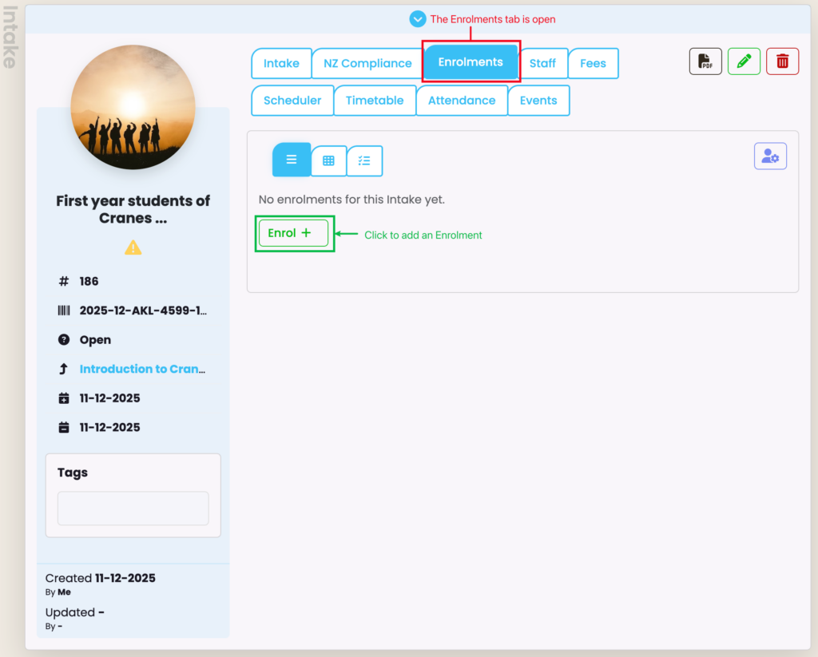Collapse panel using top blue chevron

coord(418,19)
